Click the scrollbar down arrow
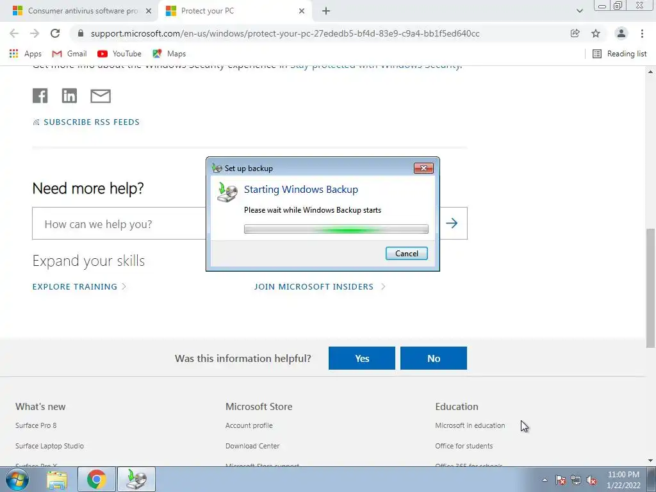The height and width of the screenshot is (492, 656). coord(651,461)
